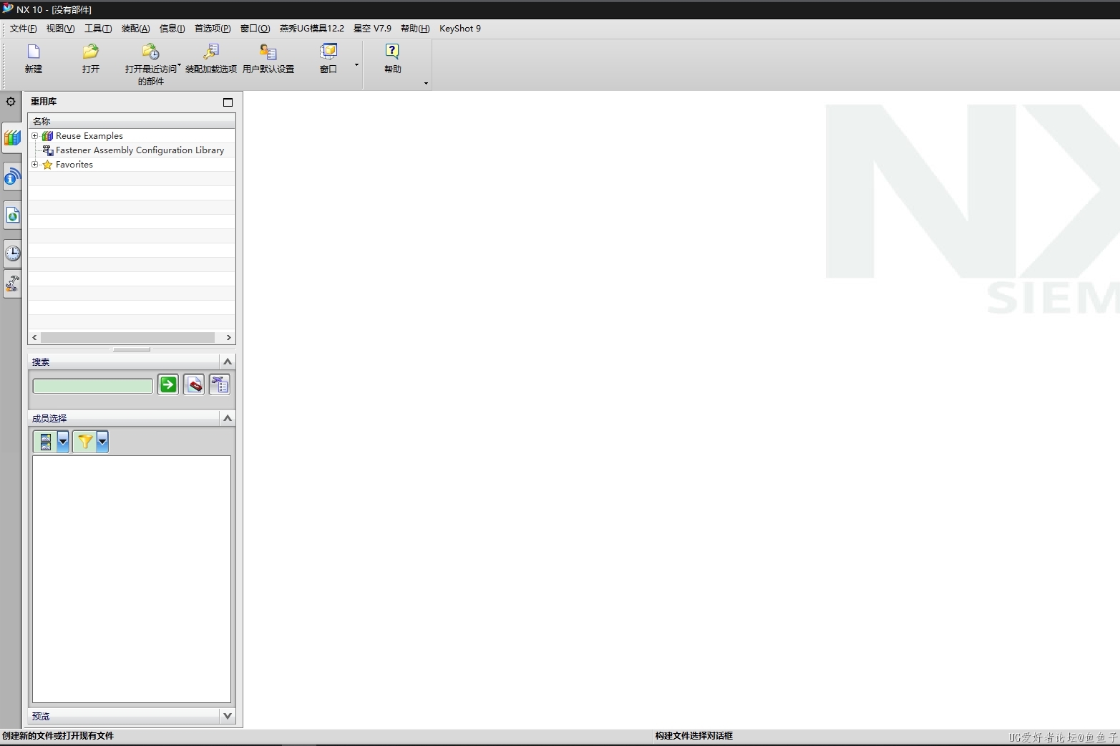The image size is (1120, 746).
Task: Collapse the 搜索 section
Action: pos(228,362)
